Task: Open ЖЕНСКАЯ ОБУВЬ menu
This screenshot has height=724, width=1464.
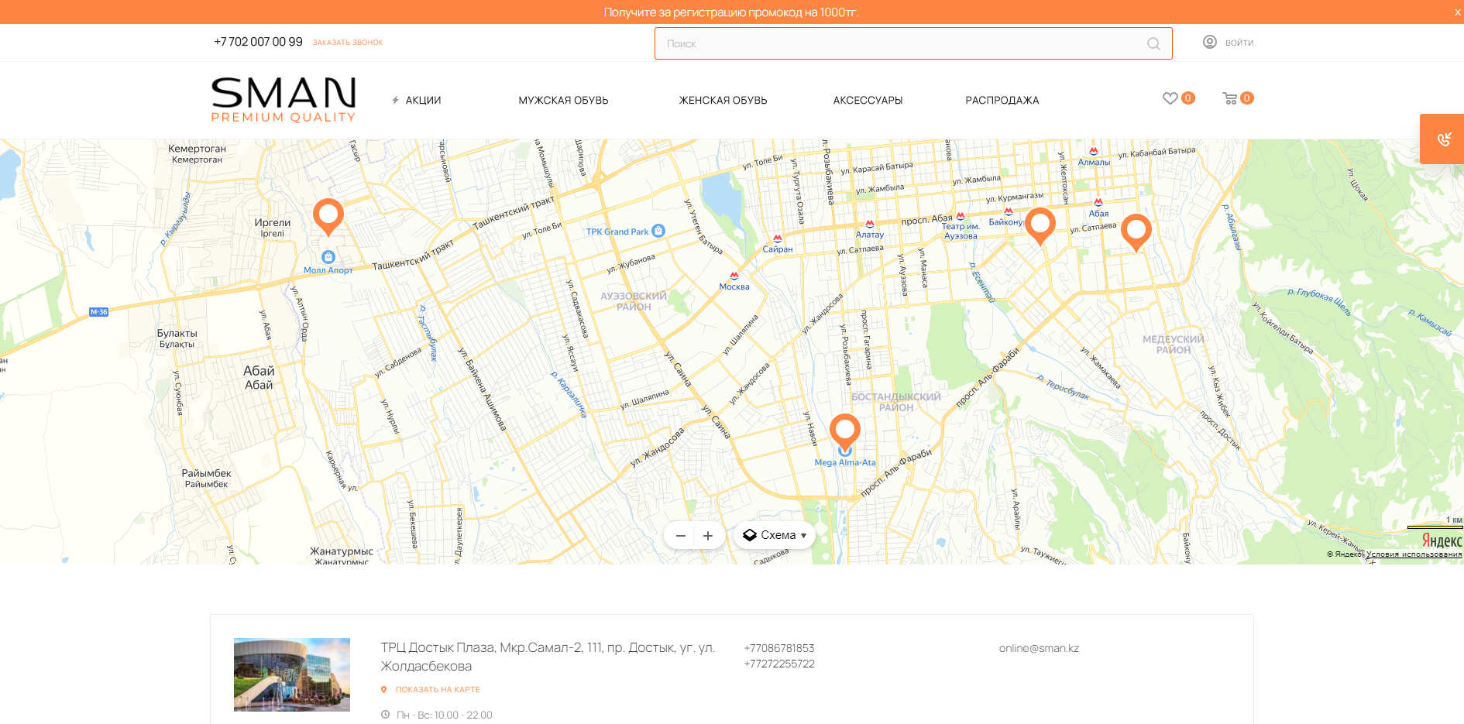Action: pyautogui.click(x=723, y=100)
